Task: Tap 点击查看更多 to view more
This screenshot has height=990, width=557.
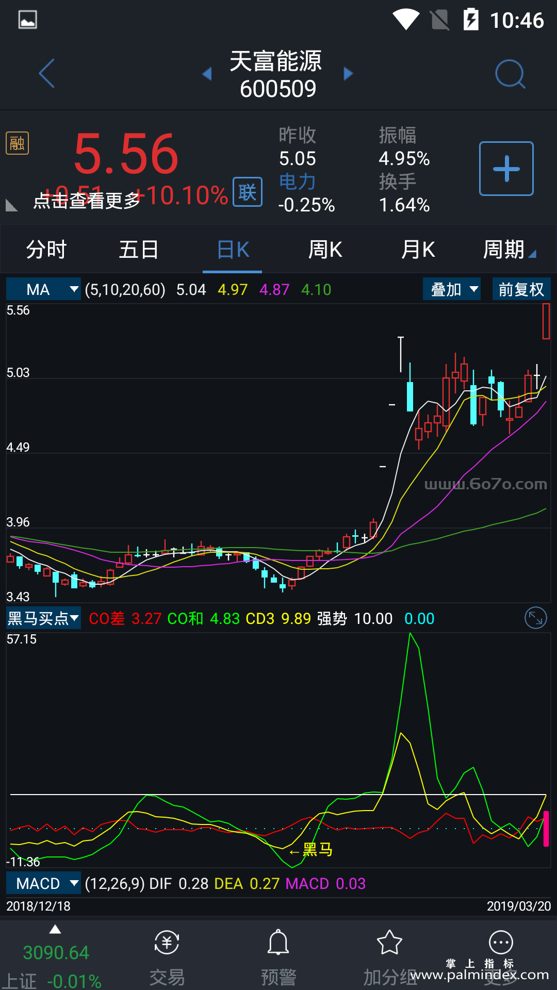Action: point(87,201)
